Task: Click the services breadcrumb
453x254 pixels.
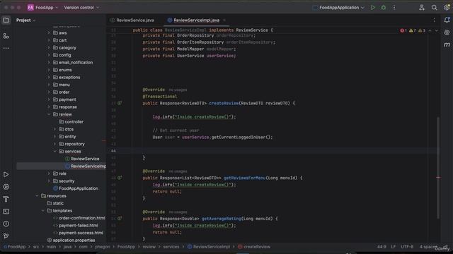Action: click(x=171, y=247)
